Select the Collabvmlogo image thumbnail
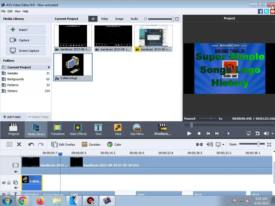This screenshot has height=206, width=275. [73, 67]
